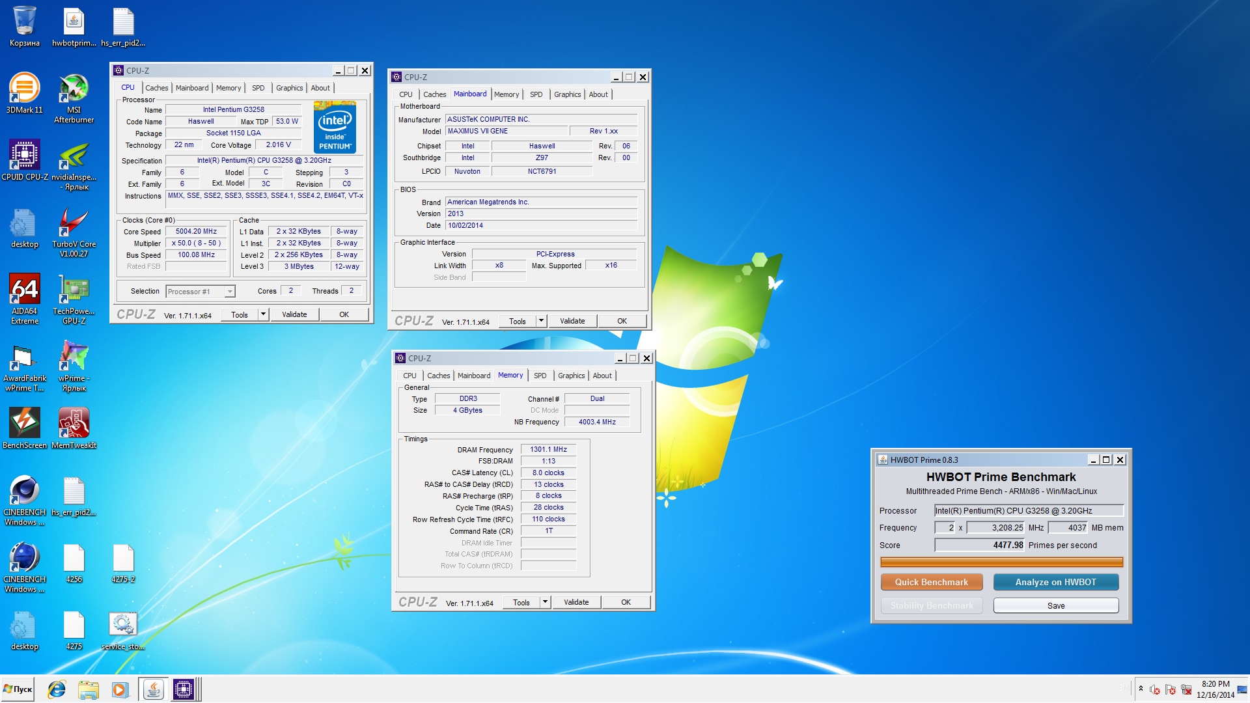Viewport: 1250px width, 703px height.
Task: Open nvidiaInspector shortcut icon
Action: 74,165
